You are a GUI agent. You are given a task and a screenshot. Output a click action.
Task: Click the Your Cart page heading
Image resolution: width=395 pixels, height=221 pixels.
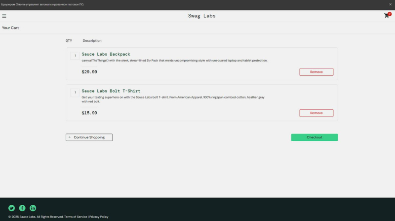point(10,28)
